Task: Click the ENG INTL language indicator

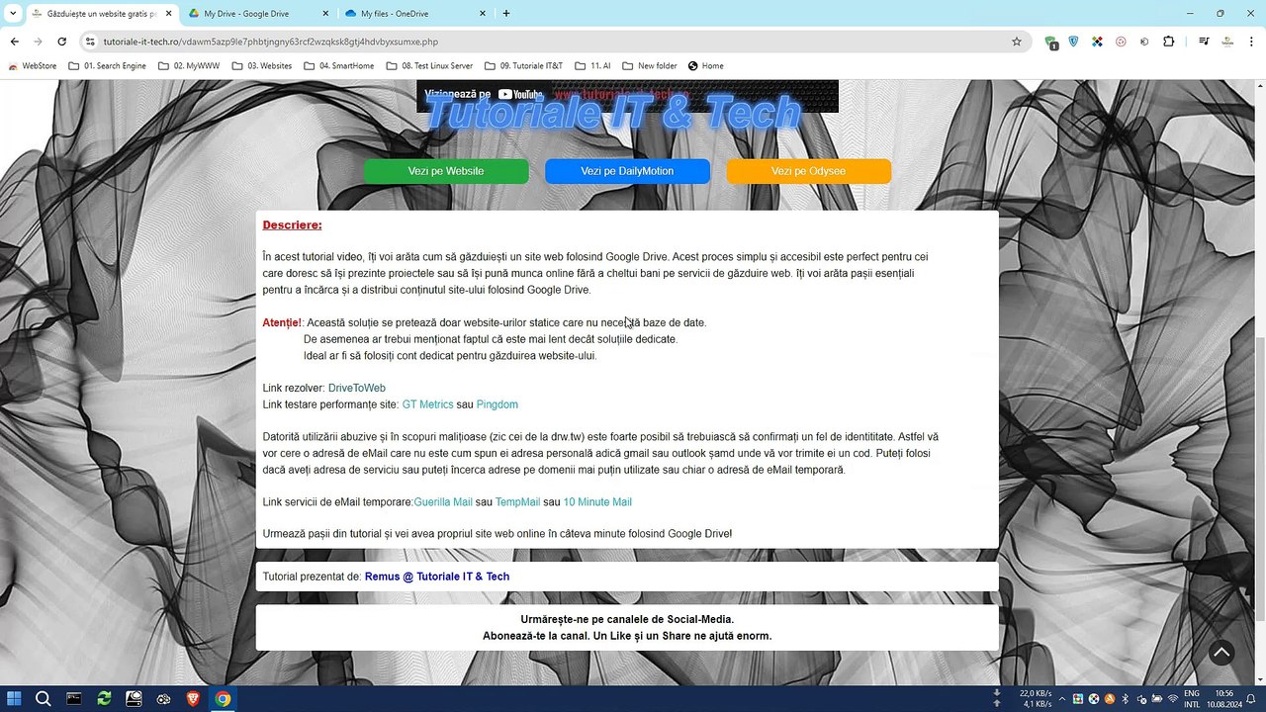Action: tap(1192, 699)
